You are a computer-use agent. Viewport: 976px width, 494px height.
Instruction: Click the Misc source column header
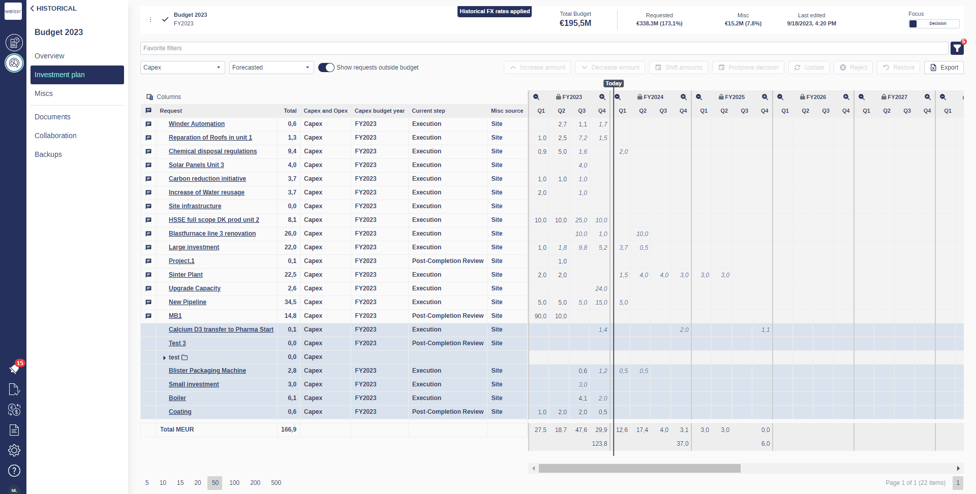507,111
